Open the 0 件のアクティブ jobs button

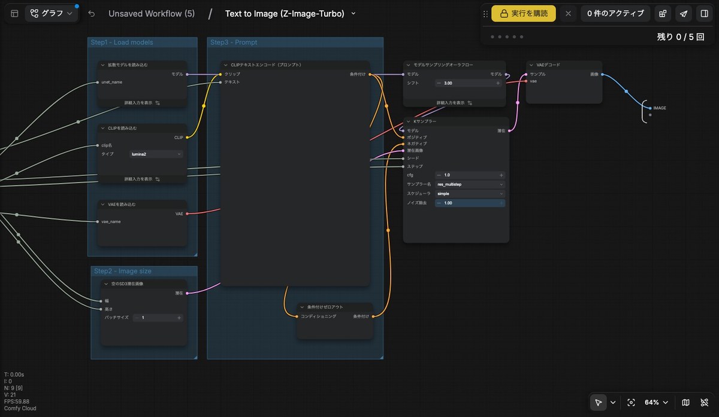pyautogui.click(x=615, y=13)
